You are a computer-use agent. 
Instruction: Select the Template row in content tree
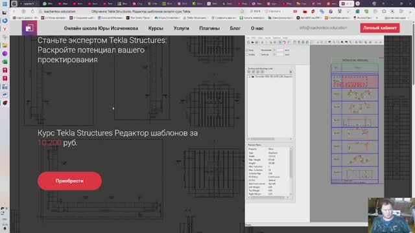click(x=270, y=76)
